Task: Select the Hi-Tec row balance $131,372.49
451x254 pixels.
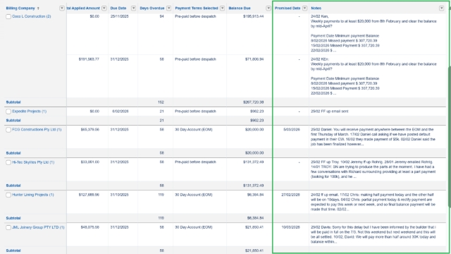Action: tap(253, 162)
